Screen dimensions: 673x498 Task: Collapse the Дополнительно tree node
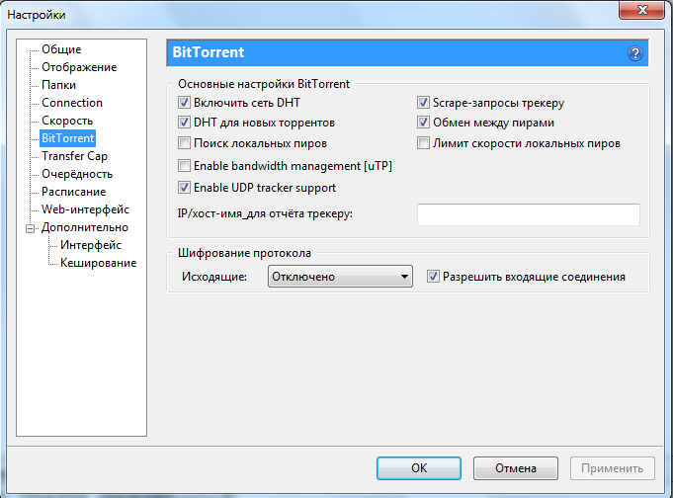pos(32,228)
